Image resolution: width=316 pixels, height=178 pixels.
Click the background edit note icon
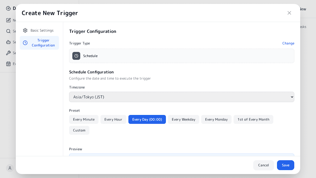click(8, 20)
